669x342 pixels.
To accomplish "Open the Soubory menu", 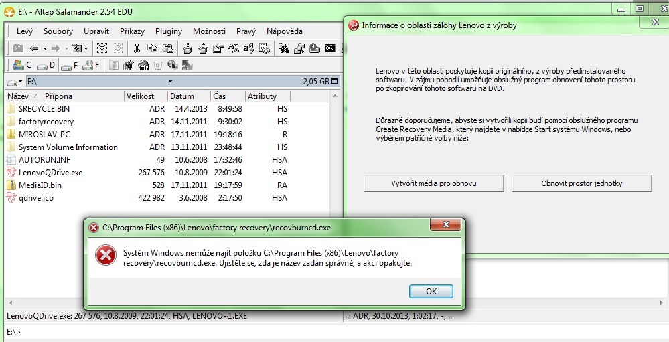I will 58,31.
